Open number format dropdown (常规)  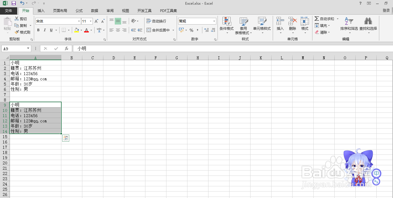pos(214,21)
